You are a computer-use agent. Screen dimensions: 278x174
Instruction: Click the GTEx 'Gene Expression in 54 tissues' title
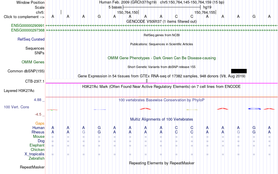pyautogui.click(x=162, y=76)
